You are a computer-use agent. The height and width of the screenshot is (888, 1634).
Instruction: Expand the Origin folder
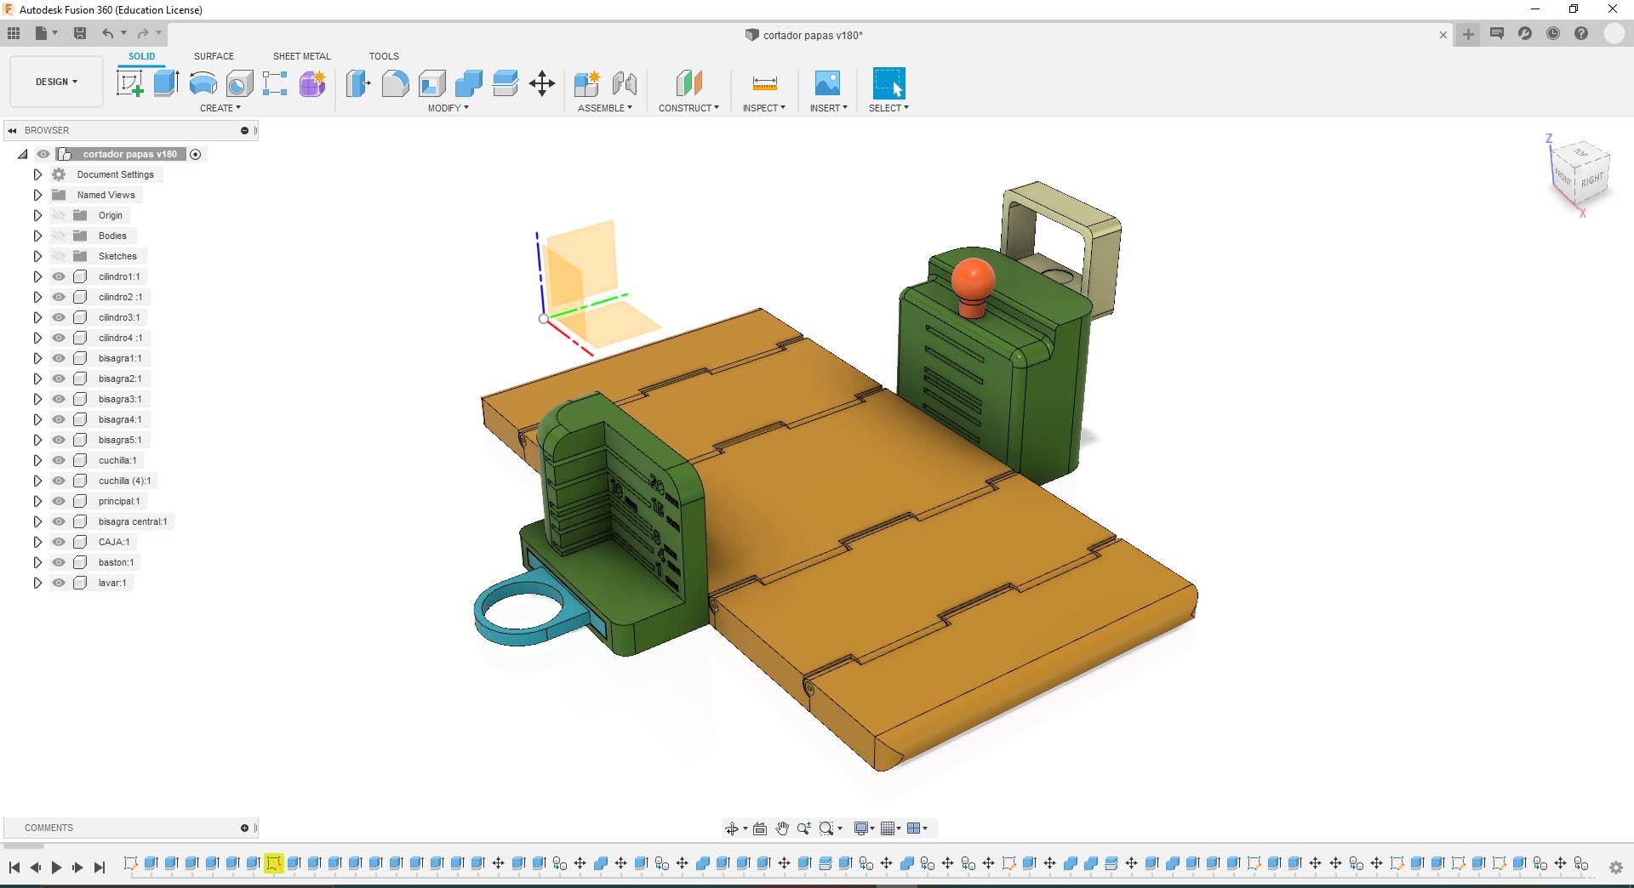coord(37,215)
